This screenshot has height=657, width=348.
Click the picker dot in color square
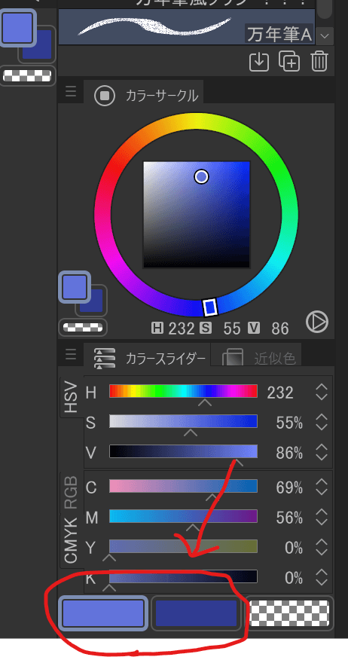click(201, 177)
